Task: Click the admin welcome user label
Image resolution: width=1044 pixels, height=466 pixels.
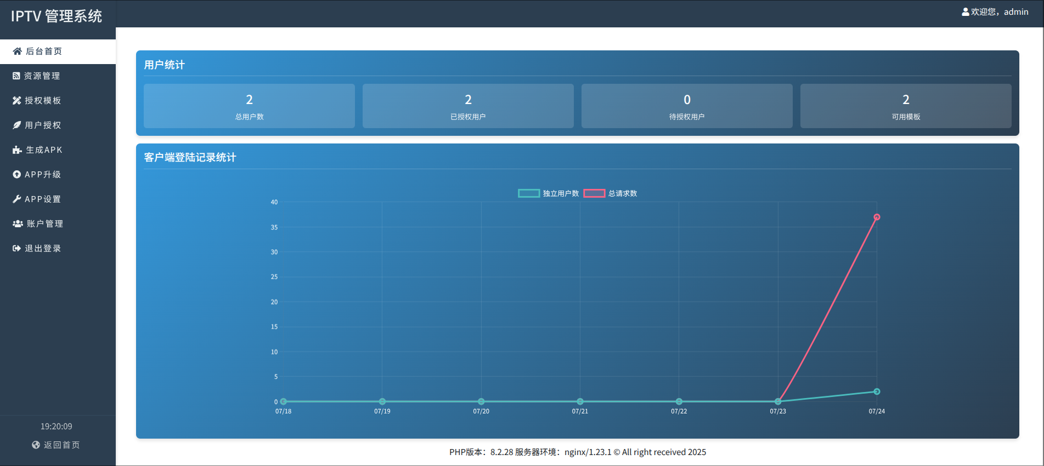Action: click(995, 12)
